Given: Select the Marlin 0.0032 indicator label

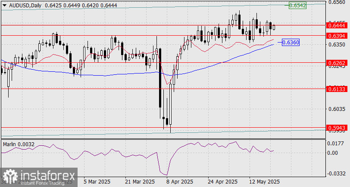Looking at the screenshot, I should pyautogui.click(x=19, y=144).
